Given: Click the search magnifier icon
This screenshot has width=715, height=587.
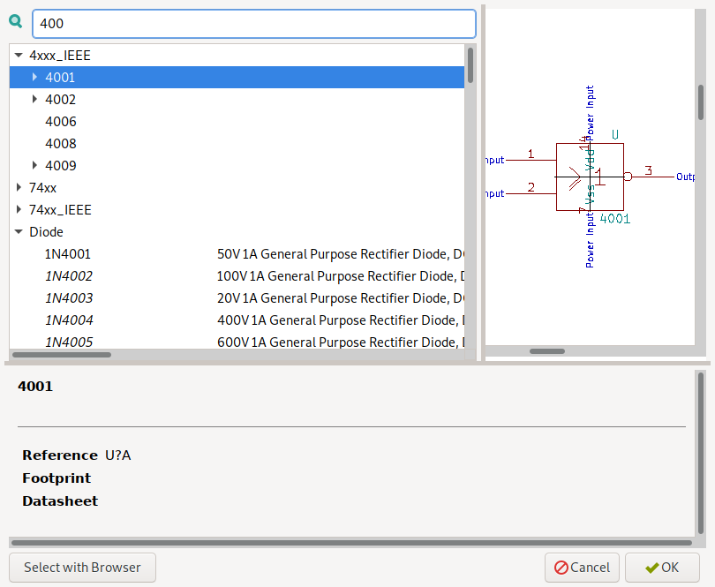Looking at the screenshot, I should [16, 23].
